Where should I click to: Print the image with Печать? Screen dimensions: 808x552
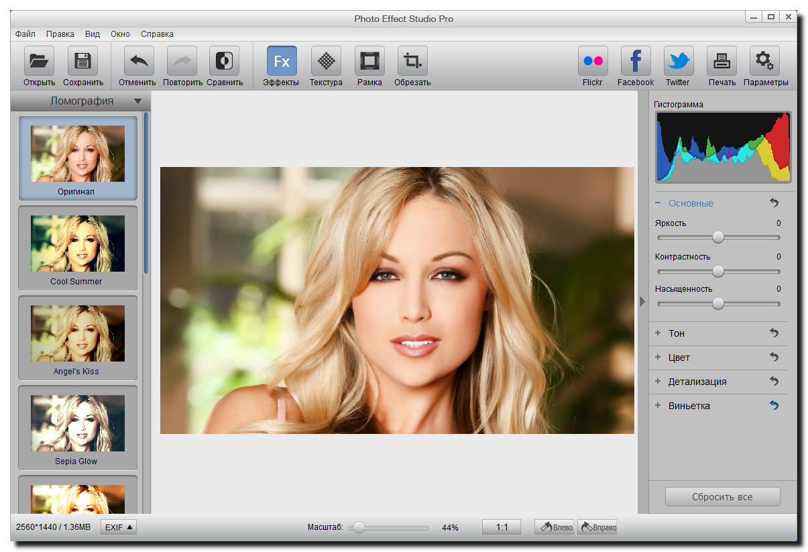click(722, 61)
